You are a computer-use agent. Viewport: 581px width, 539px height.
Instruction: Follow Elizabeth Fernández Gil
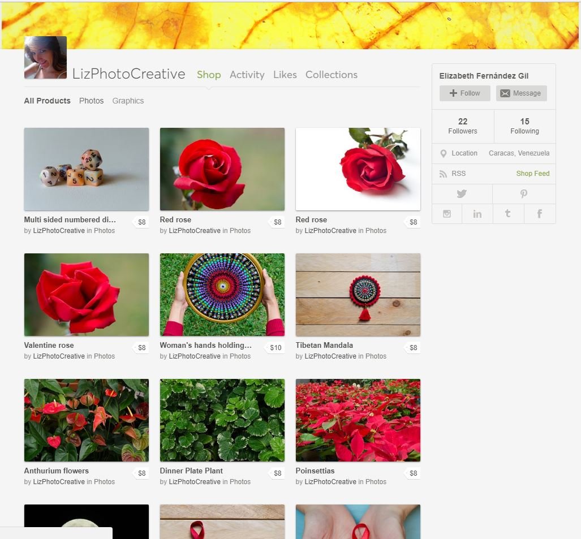coord(464,93)
